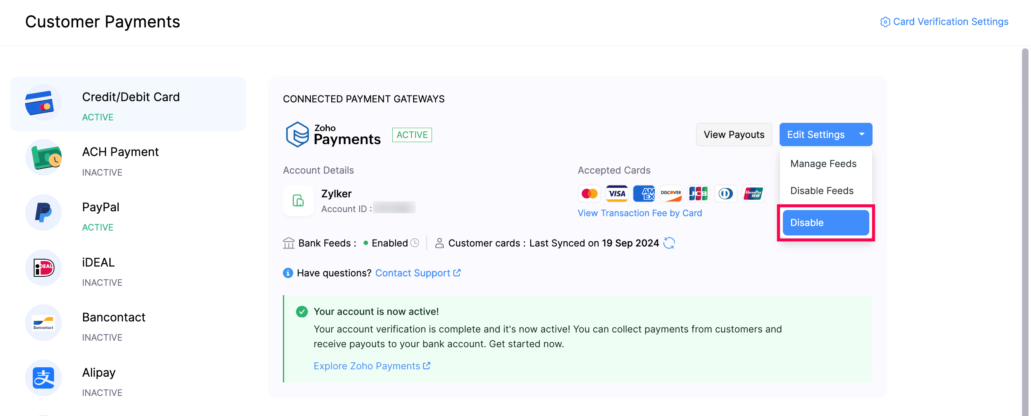Viewport: 1031px width, 416px height.
Task: Open View Transaction Fee by Card link
Action: point(640,213)
